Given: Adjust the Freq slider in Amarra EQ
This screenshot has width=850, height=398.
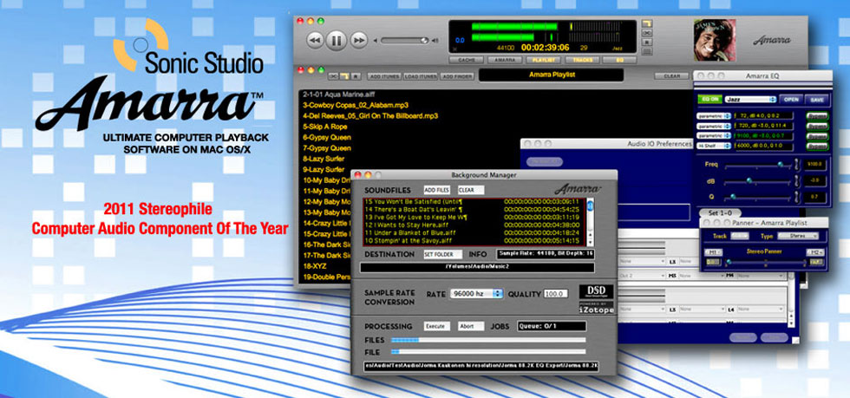Looking at the screenshot, I should point(781,164).
